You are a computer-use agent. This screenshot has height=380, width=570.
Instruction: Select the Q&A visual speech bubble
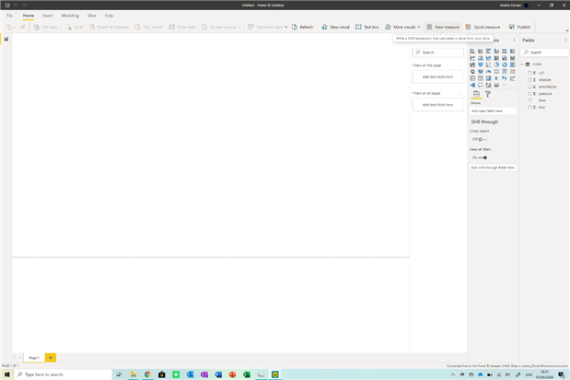coord(480,85)
